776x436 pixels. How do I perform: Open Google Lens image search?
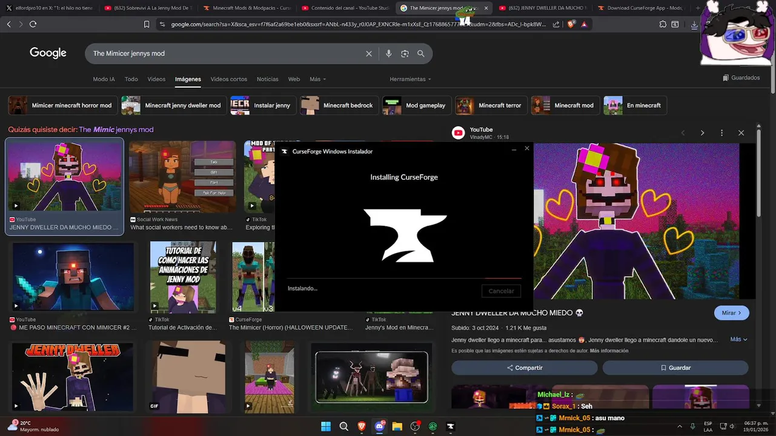point(405,53)
